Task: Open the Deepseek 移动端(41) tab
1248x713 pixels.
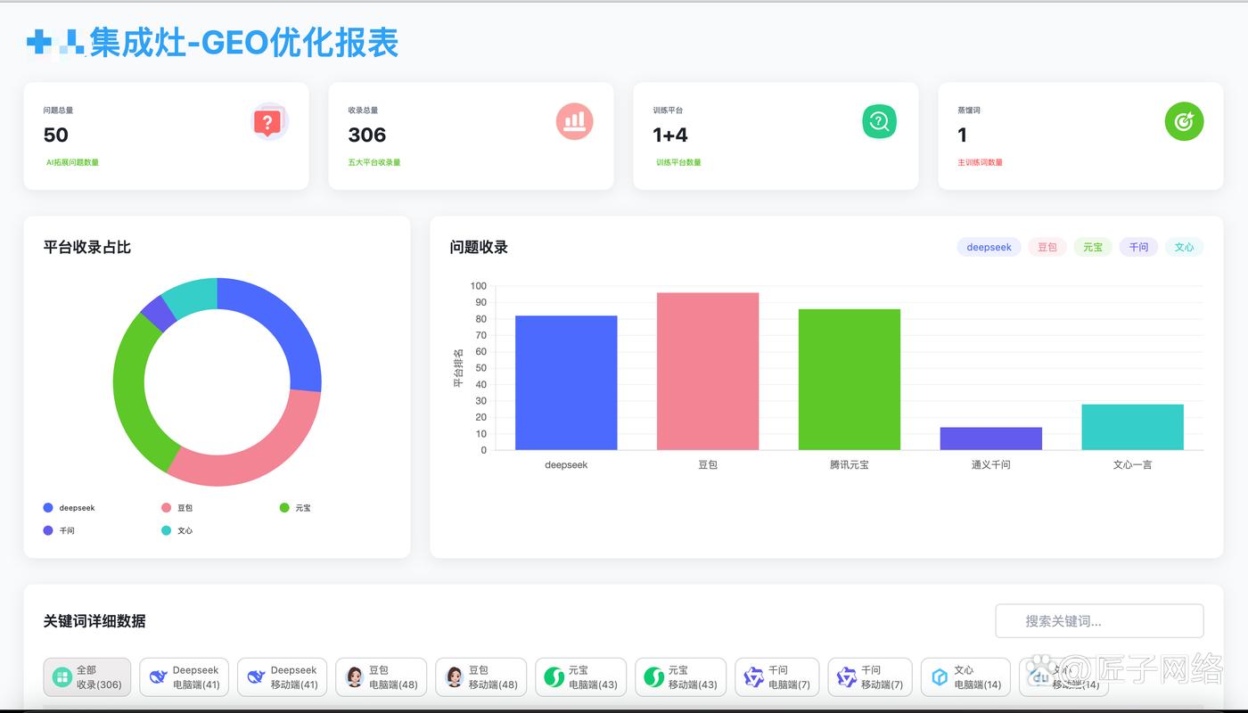Action: pos(283,677)
